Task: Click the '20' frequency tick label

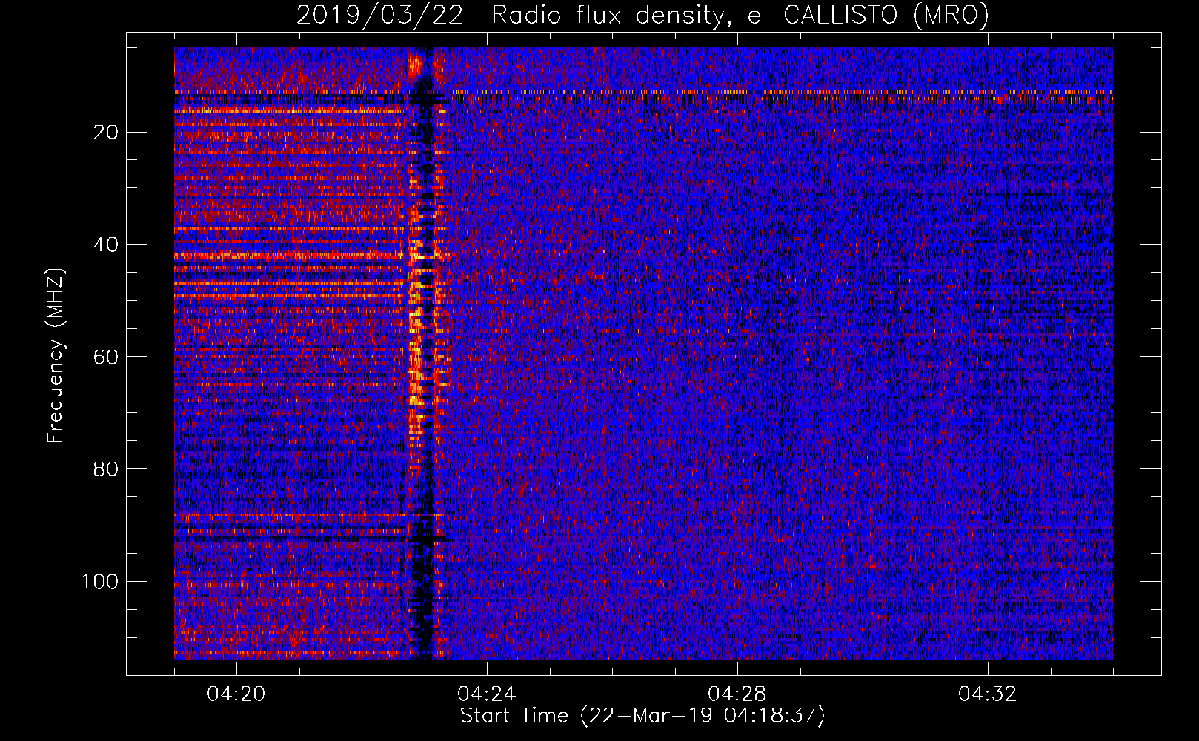Action: coord(107,133)
